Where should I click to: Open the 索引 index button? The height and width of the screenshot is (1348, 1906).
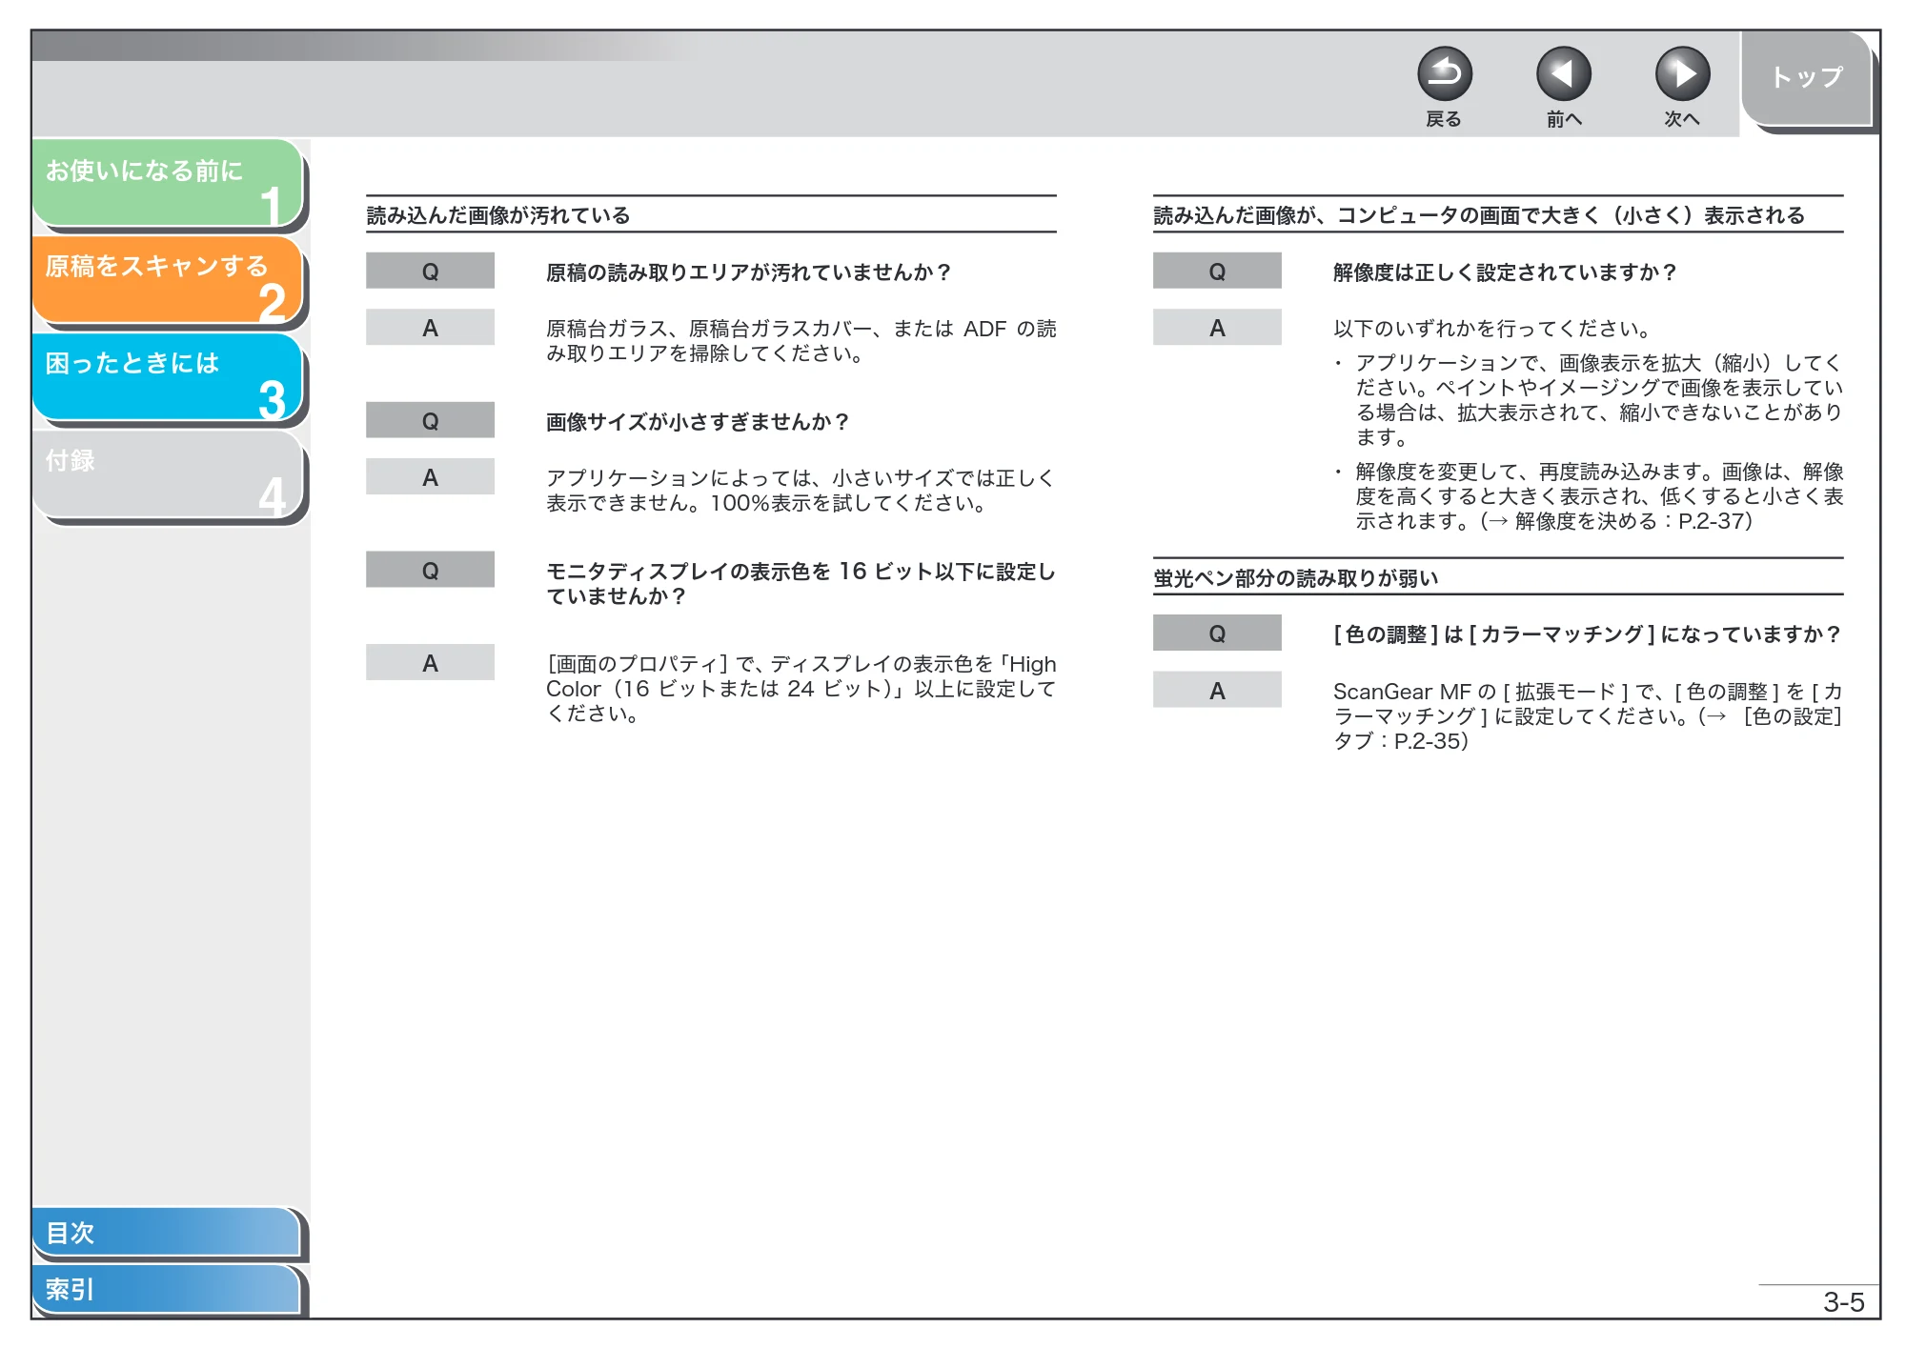coord(167,1289)
